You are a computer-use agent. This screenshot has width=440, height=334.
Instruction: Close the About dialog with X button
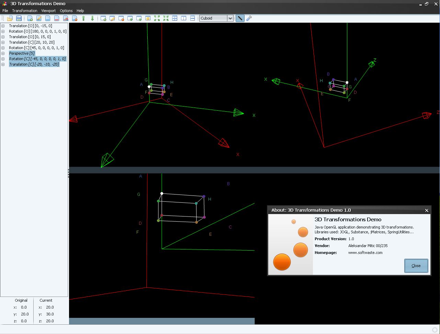[x=427, y=210]
